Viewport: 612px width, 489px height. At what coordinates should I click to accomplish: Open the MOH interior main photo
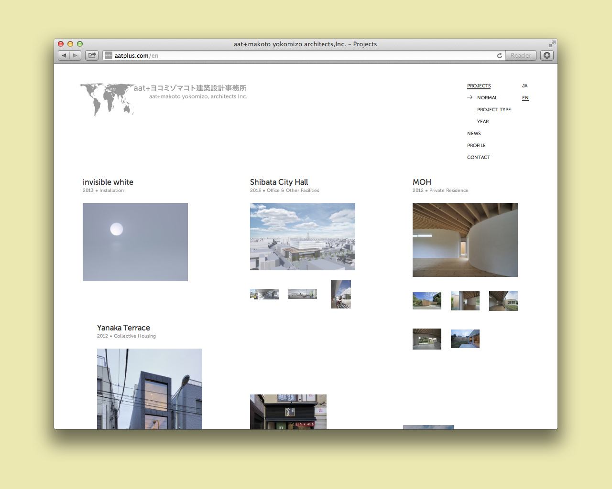[x=465, y=240]
